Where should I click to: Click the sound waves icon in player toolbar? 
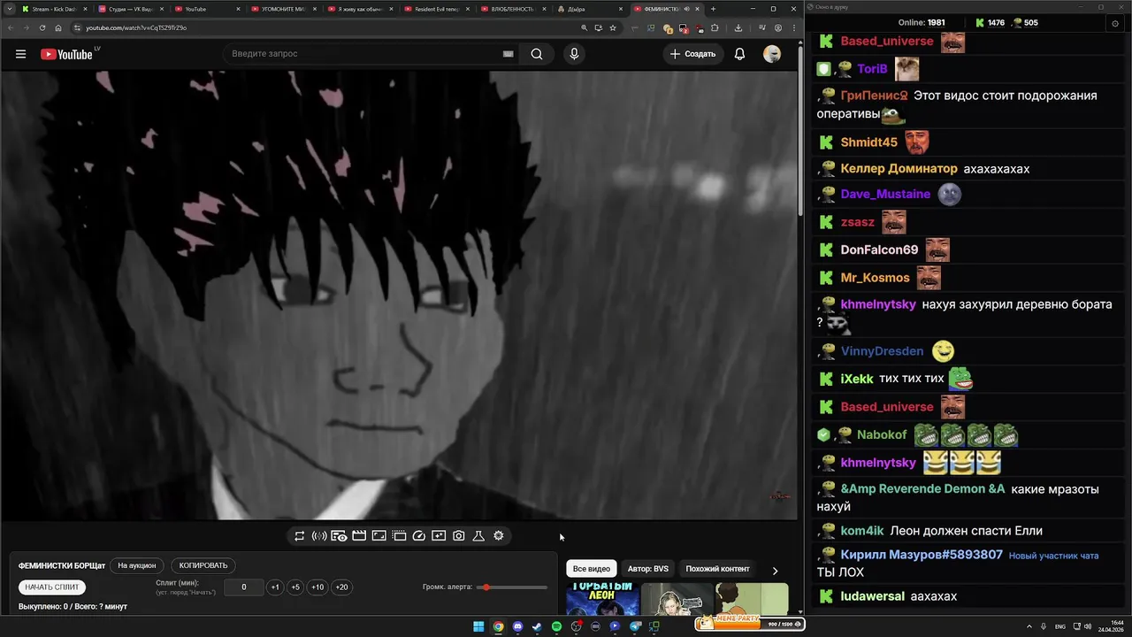[x=319, y=536]
